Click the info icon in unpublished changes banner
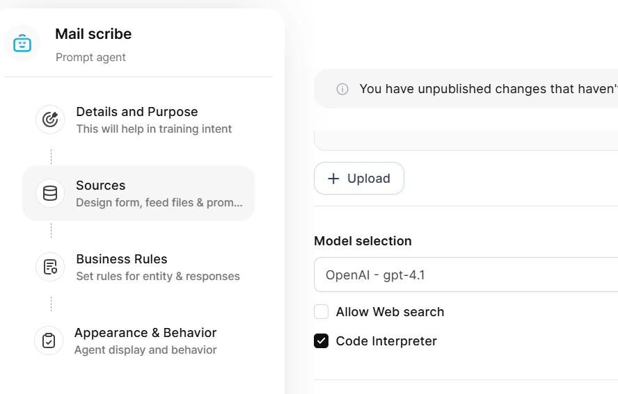This screenshot has height=394, width=618. click(342, 90)
